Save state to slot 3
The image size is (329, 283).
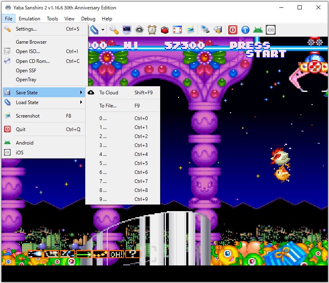(123, 145)
